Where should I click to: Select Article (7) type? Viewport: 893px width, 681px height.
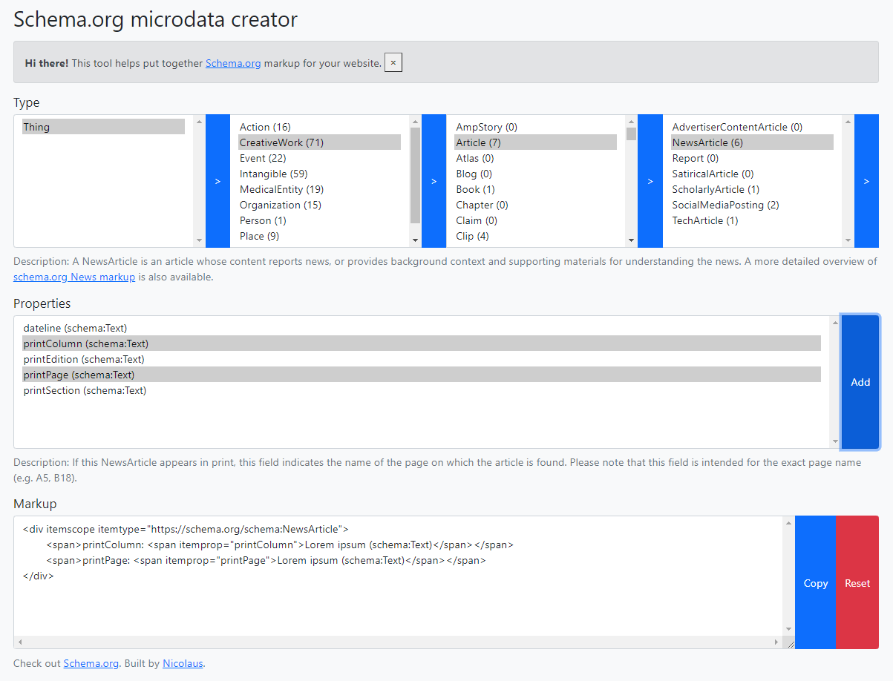coord(535,142)
